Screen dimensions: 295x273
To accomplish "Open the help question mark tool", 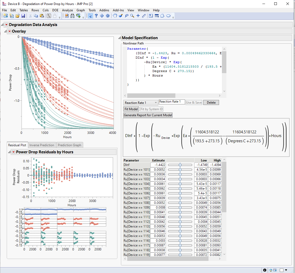I will pos(96,16).
